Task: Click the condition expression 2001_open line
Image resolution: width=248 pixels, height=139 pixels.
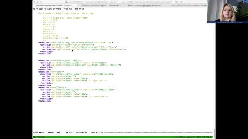Action: (x=76, y=74)
